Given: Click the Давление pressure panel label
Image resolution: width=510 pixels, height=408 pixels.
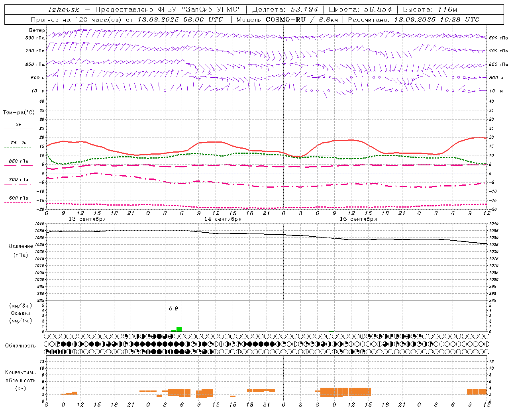Looking at the screenshot, I should [x=21, y=246].
